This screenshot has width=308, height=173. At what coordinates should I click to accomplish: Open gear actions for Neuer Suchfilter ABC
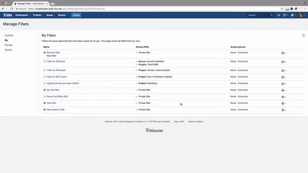[x=283, y=97]
